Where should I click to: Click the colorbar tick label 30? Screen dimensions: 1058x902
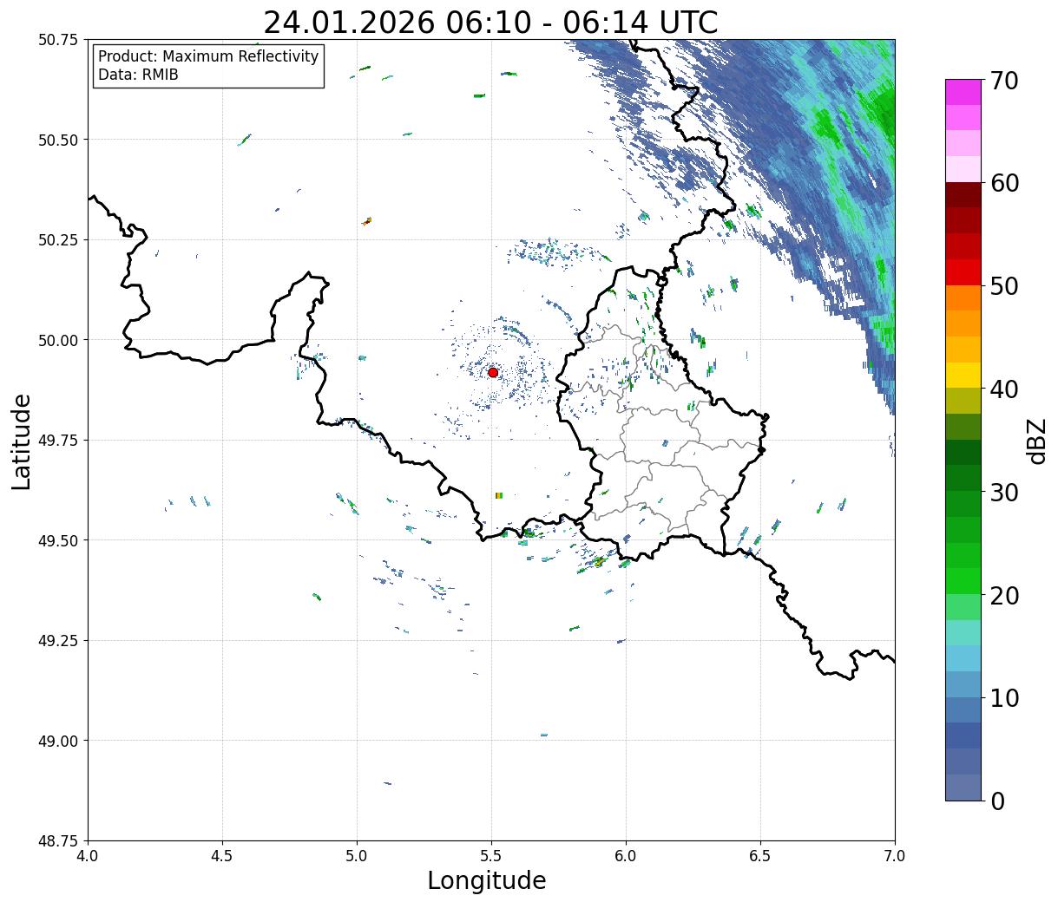(x=1003, y=492)
